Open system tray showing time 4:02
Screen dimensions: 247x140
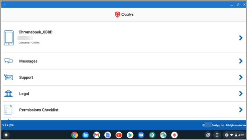coord(234,135)
